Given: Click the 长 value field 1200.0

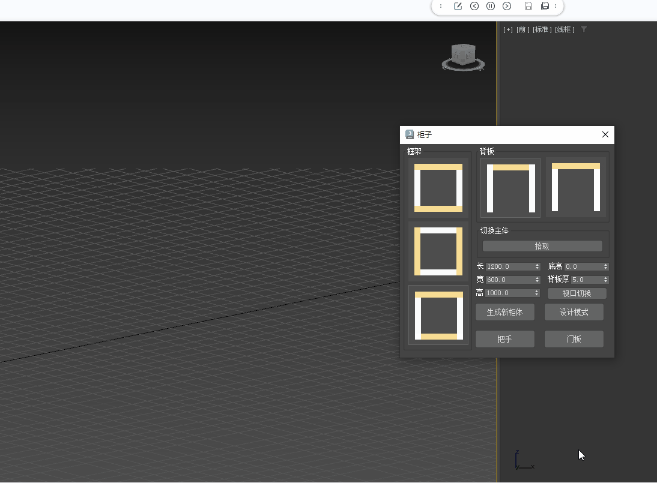Looking at the screenshot, I should 509,266.
